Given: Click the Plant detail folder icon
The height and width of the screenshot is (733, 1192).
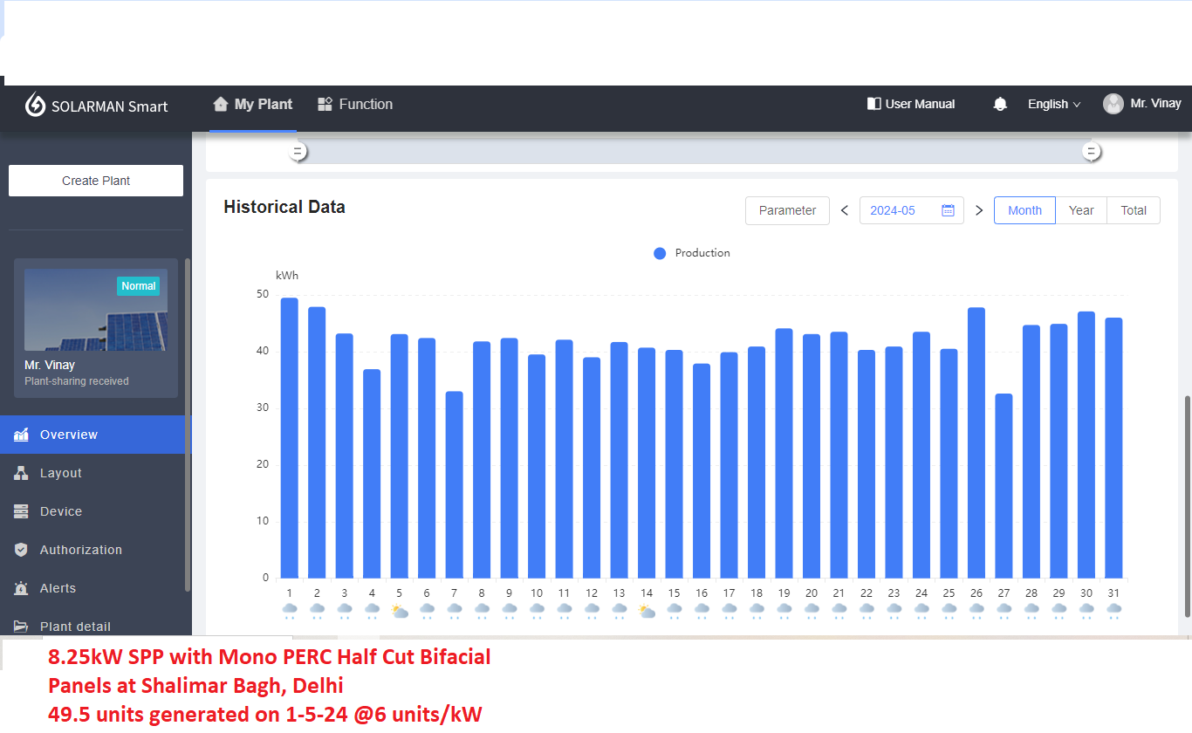Looking at the screenshot, I should pos(21,627).
